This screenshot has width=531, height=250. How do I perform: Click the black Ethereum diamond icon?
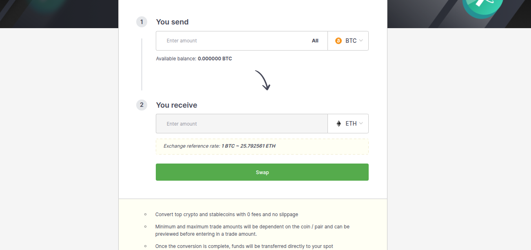coord(339,124)
